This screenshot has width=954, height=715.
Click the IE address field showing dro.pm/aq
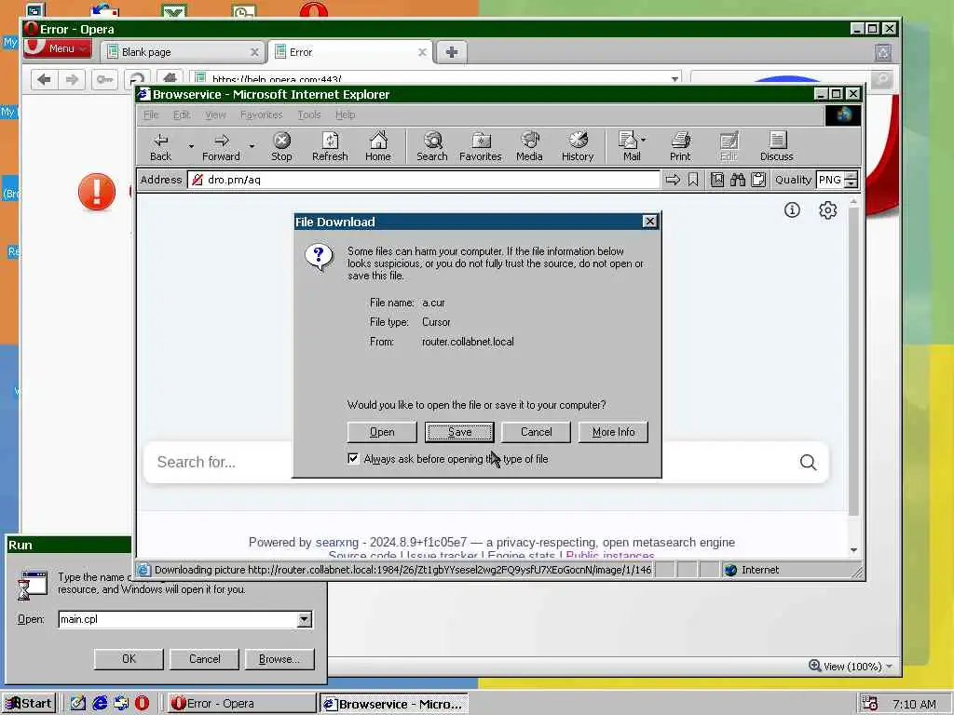(424, 180)
